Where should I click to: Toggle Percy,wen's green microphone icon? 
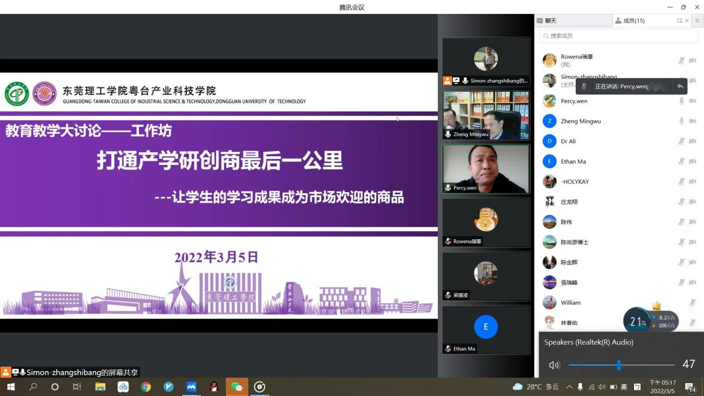point(681,101)
